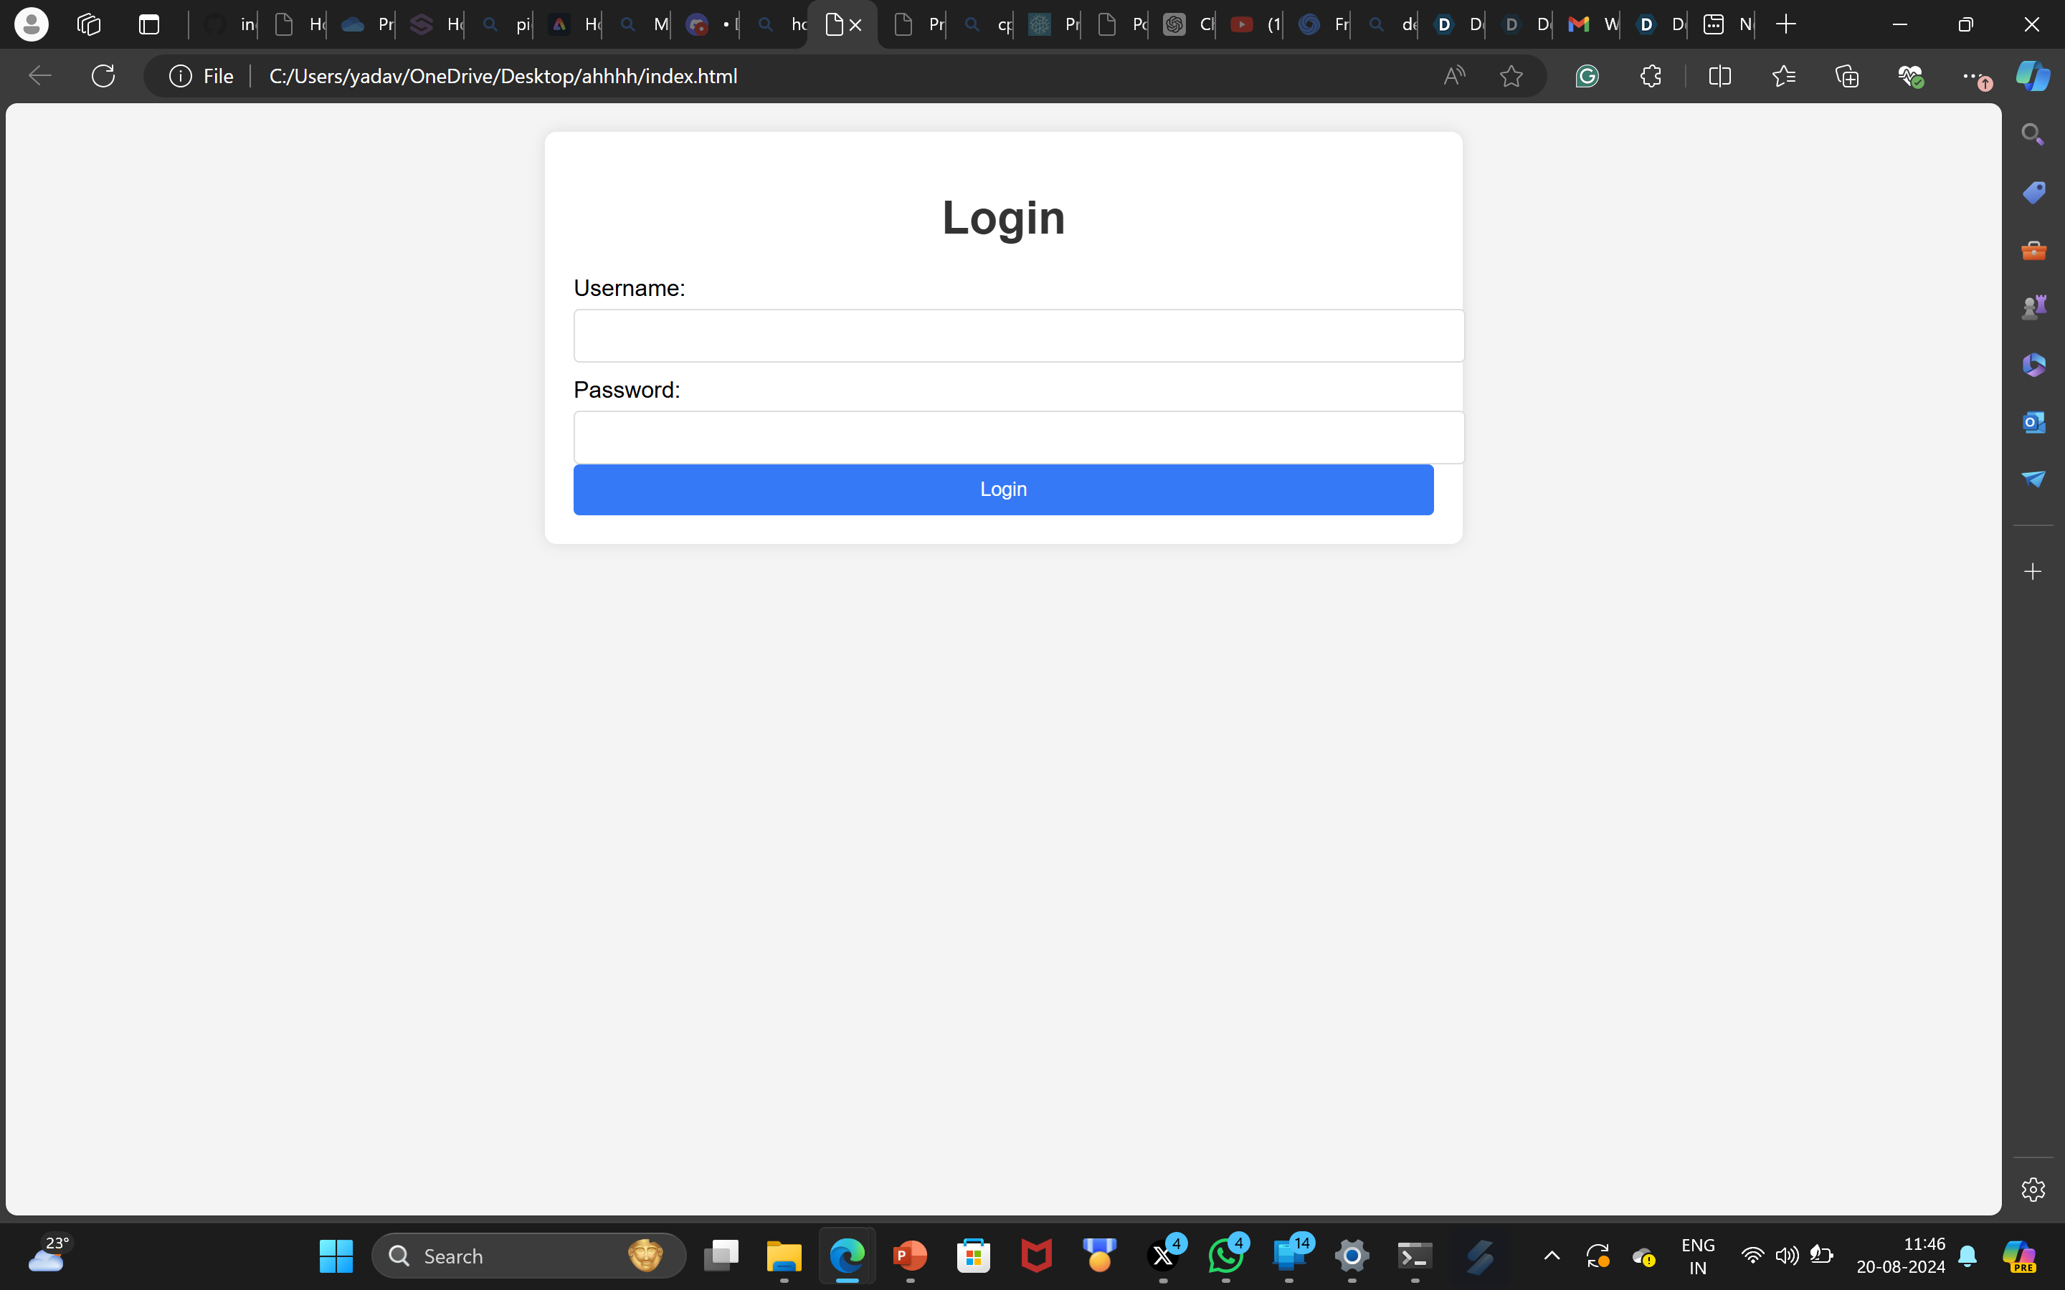Open Settings and more ellipsis menu
Screen dimensions: 2065x1290
[x=1972, y=76]
